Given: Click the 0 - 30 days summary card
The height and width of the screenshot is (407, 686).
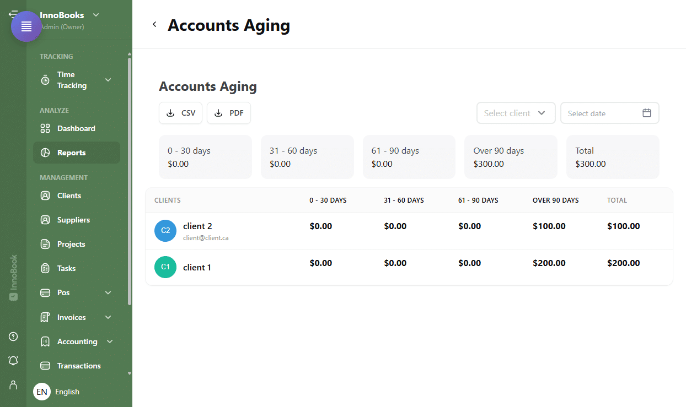Looking at the screenshot, I should point(205,157).
